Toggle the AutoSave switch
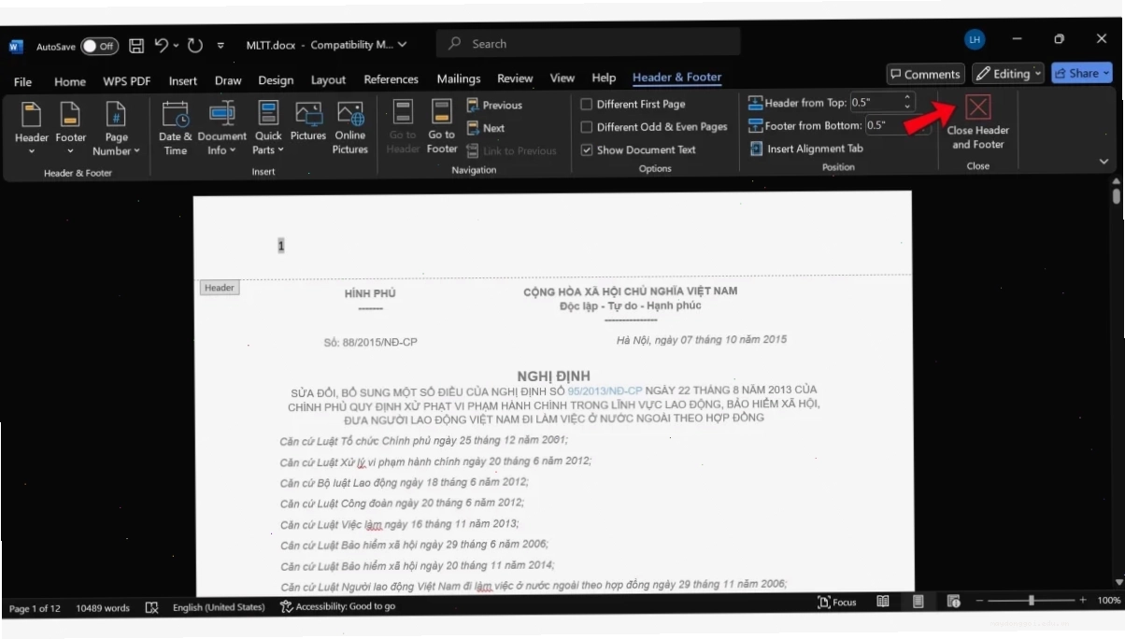Viewport: 1125px width, 639px height. click(98, 46)
